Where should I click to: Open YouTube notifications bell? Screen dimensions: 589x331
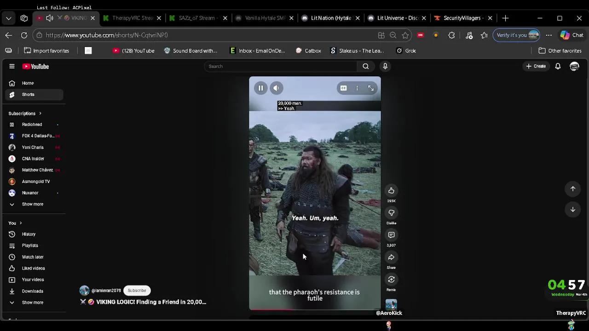click(558, 66)
